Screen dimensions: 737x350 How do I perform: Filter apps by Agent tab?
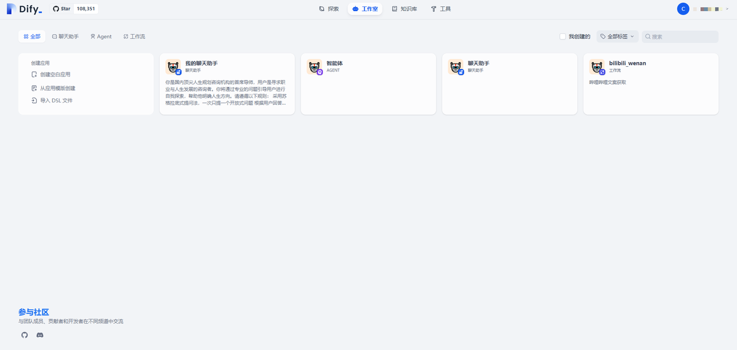coord(101,37)
